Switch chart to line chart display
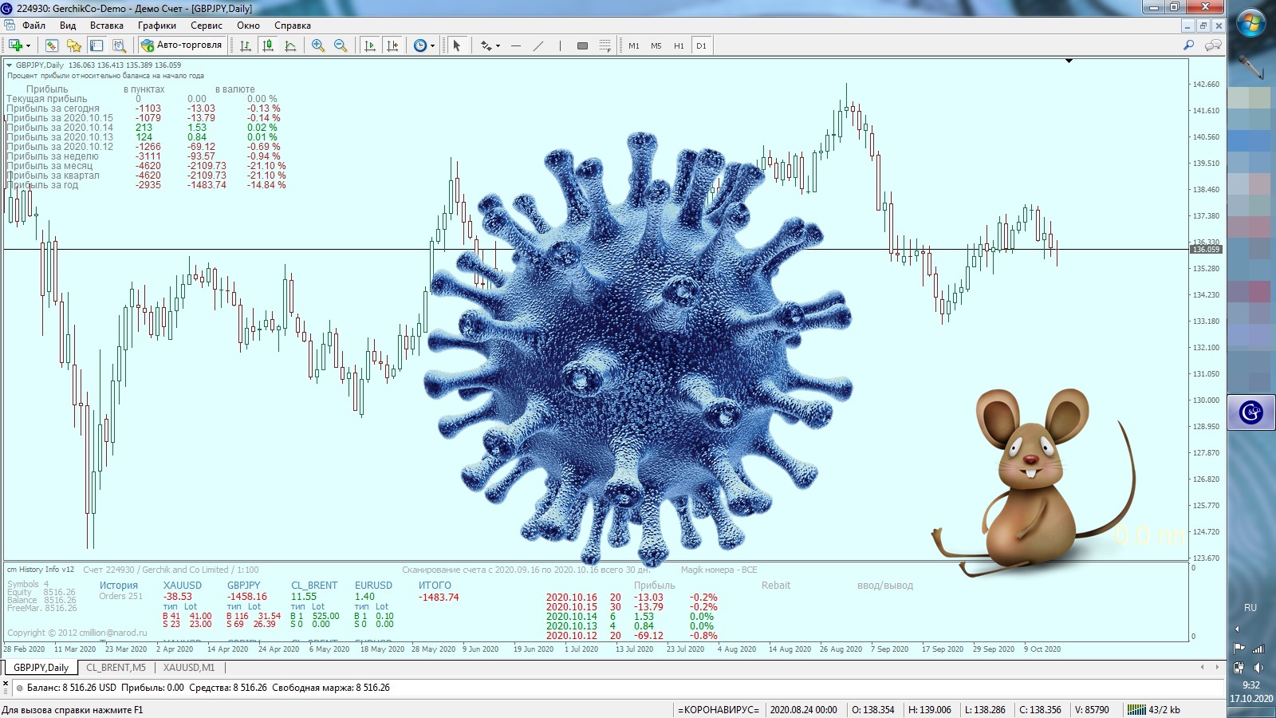The height and width of the screenshot is (718, 1276). pos(290,45)
